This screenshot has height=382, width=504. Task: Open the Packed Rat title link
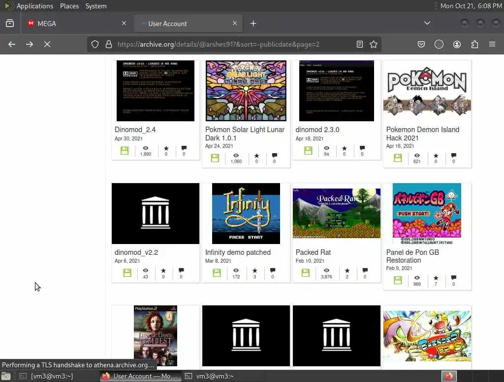pyautogui.click(x=313, y=252)
